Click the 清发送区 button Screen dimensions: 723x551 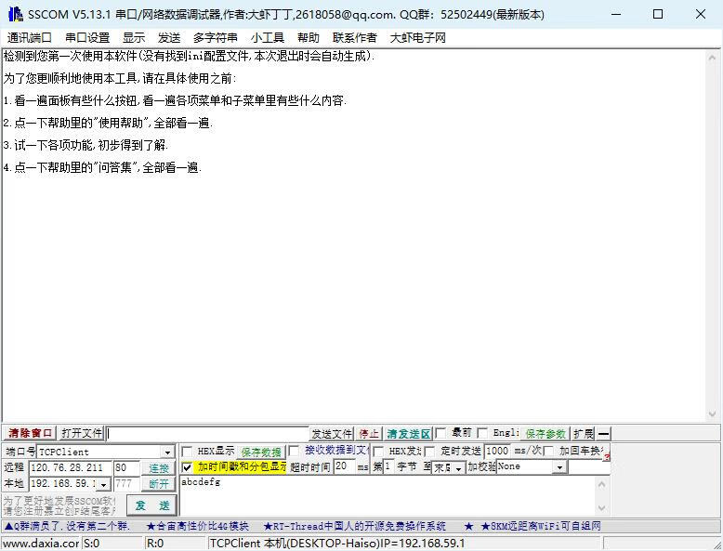tap(409, 434)
